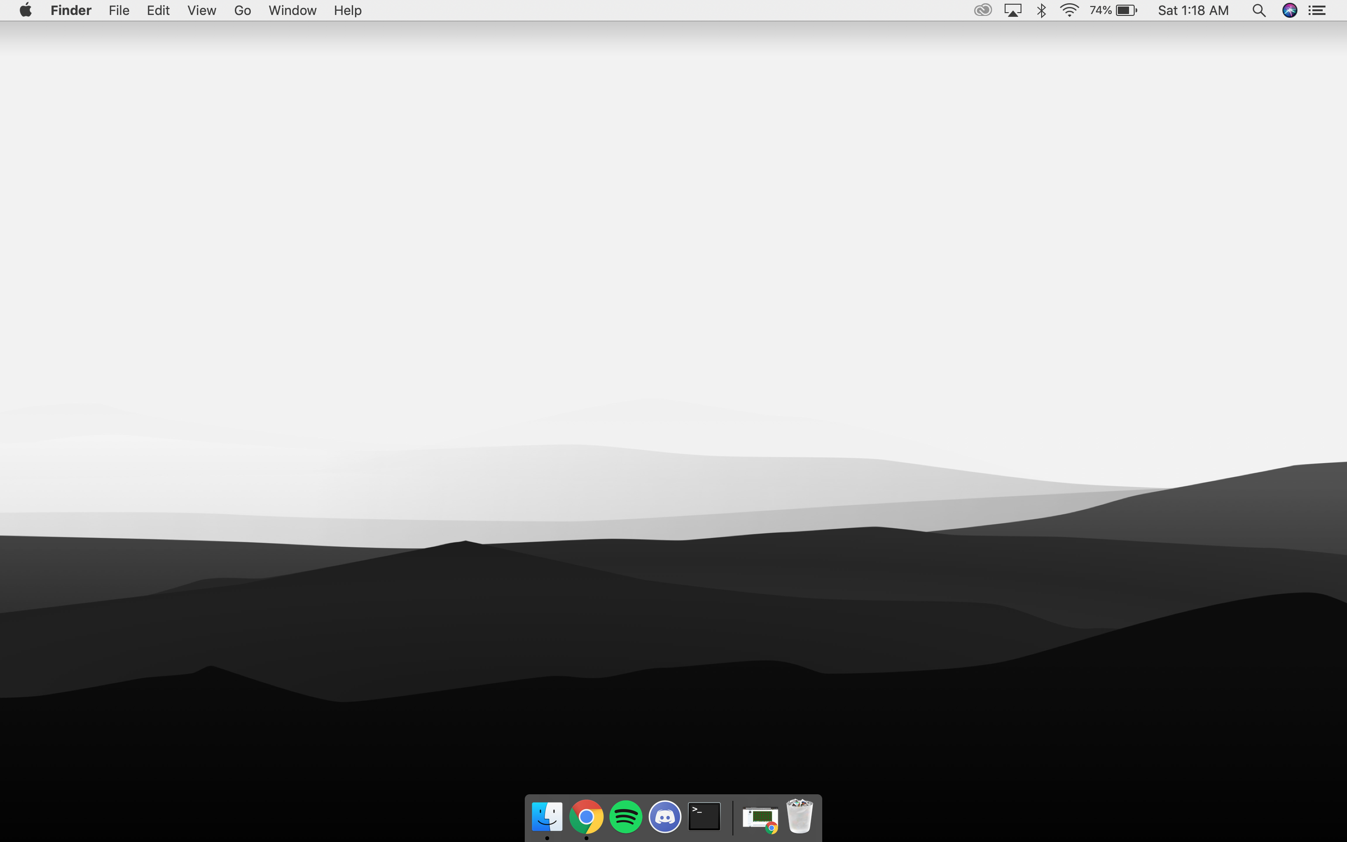Open the Go menu
Viewport: 1347px width, 842px height.
242,11
